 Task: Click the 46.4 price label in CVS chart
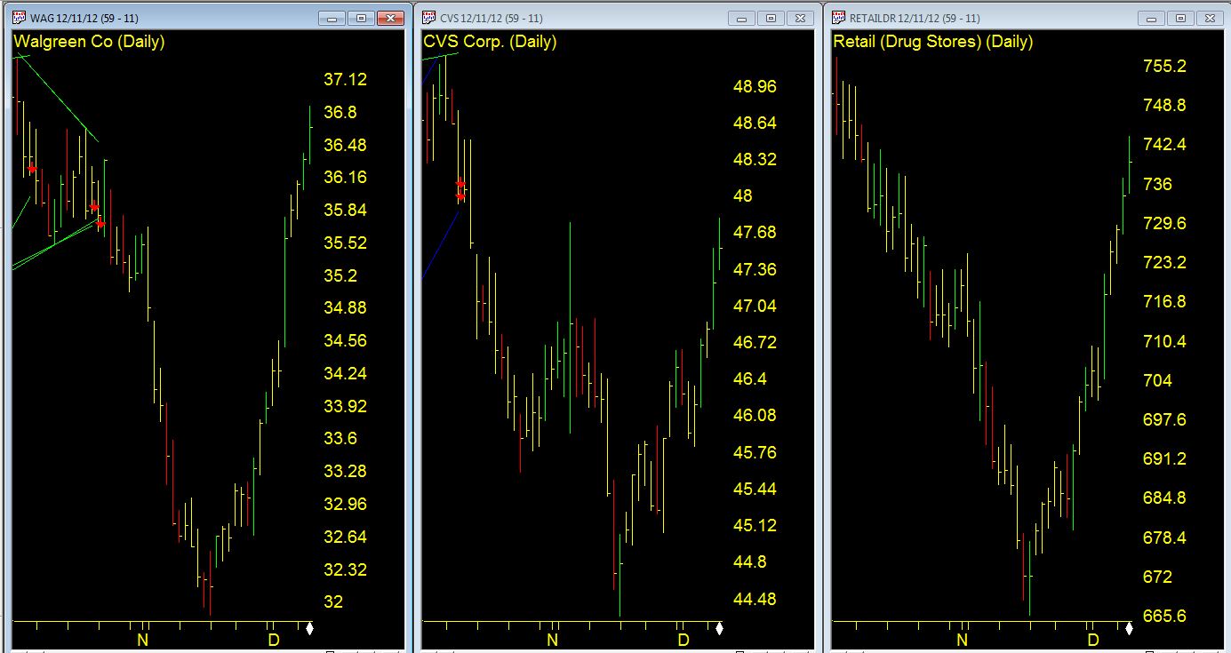749,378
